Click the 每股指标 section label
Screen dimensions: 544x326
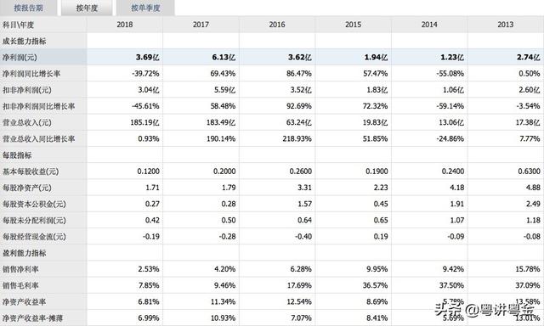click(17, 155)
